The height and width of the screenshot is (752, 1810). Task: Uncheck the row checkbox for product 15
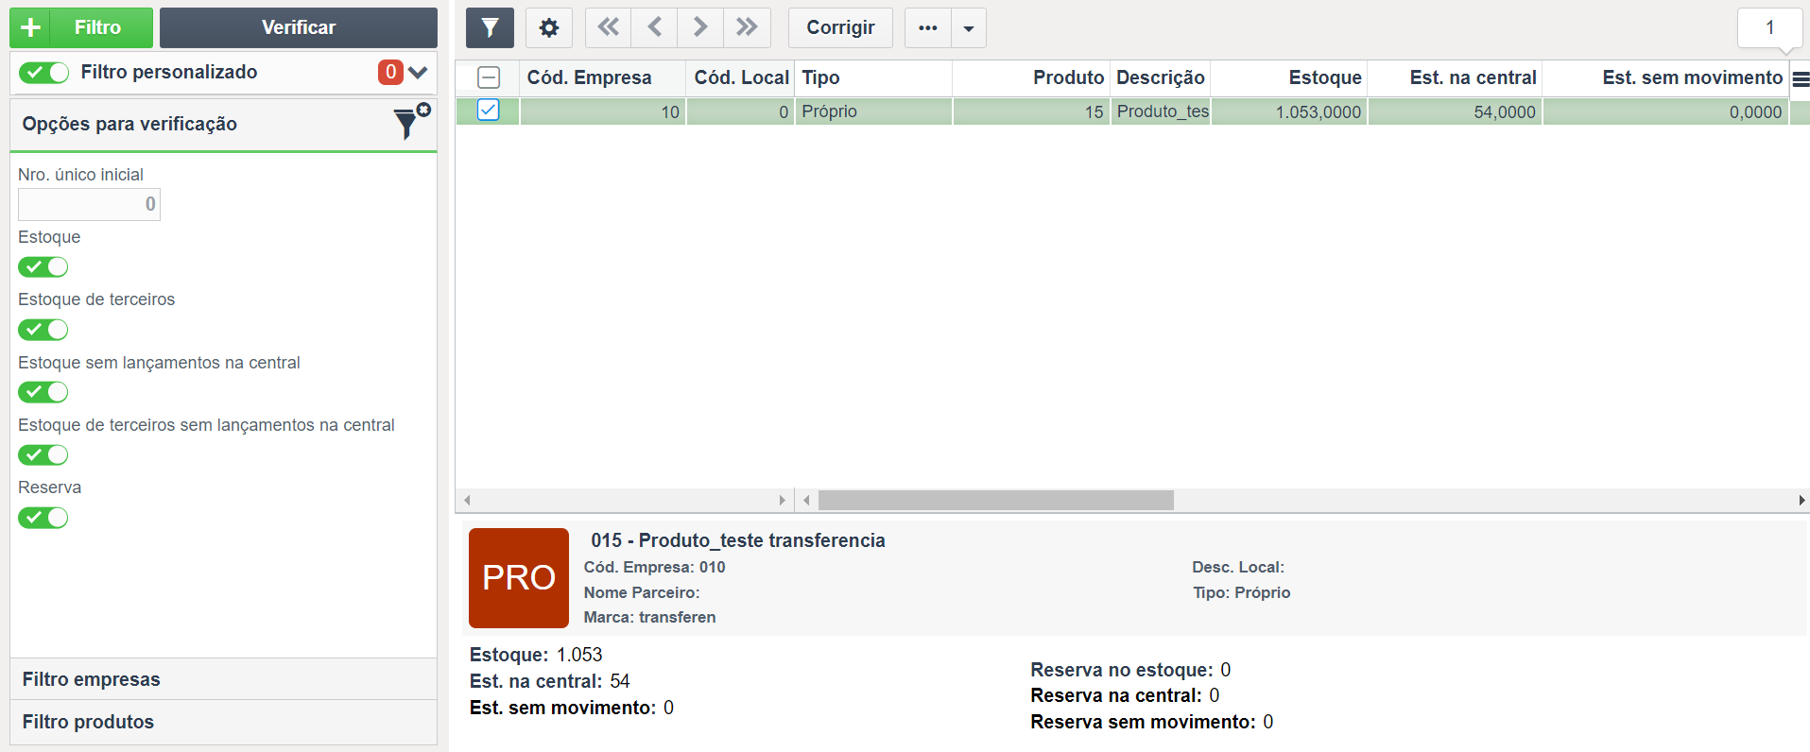pos(488,111)
